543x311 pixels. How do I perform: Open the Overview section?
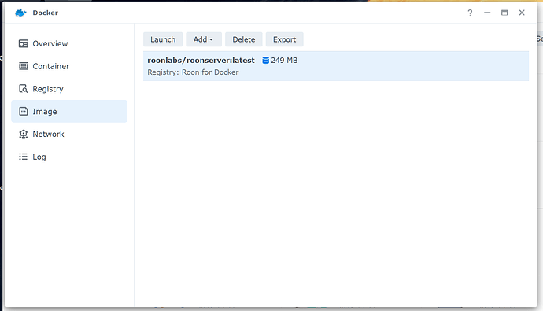click(x=69, y=43)
